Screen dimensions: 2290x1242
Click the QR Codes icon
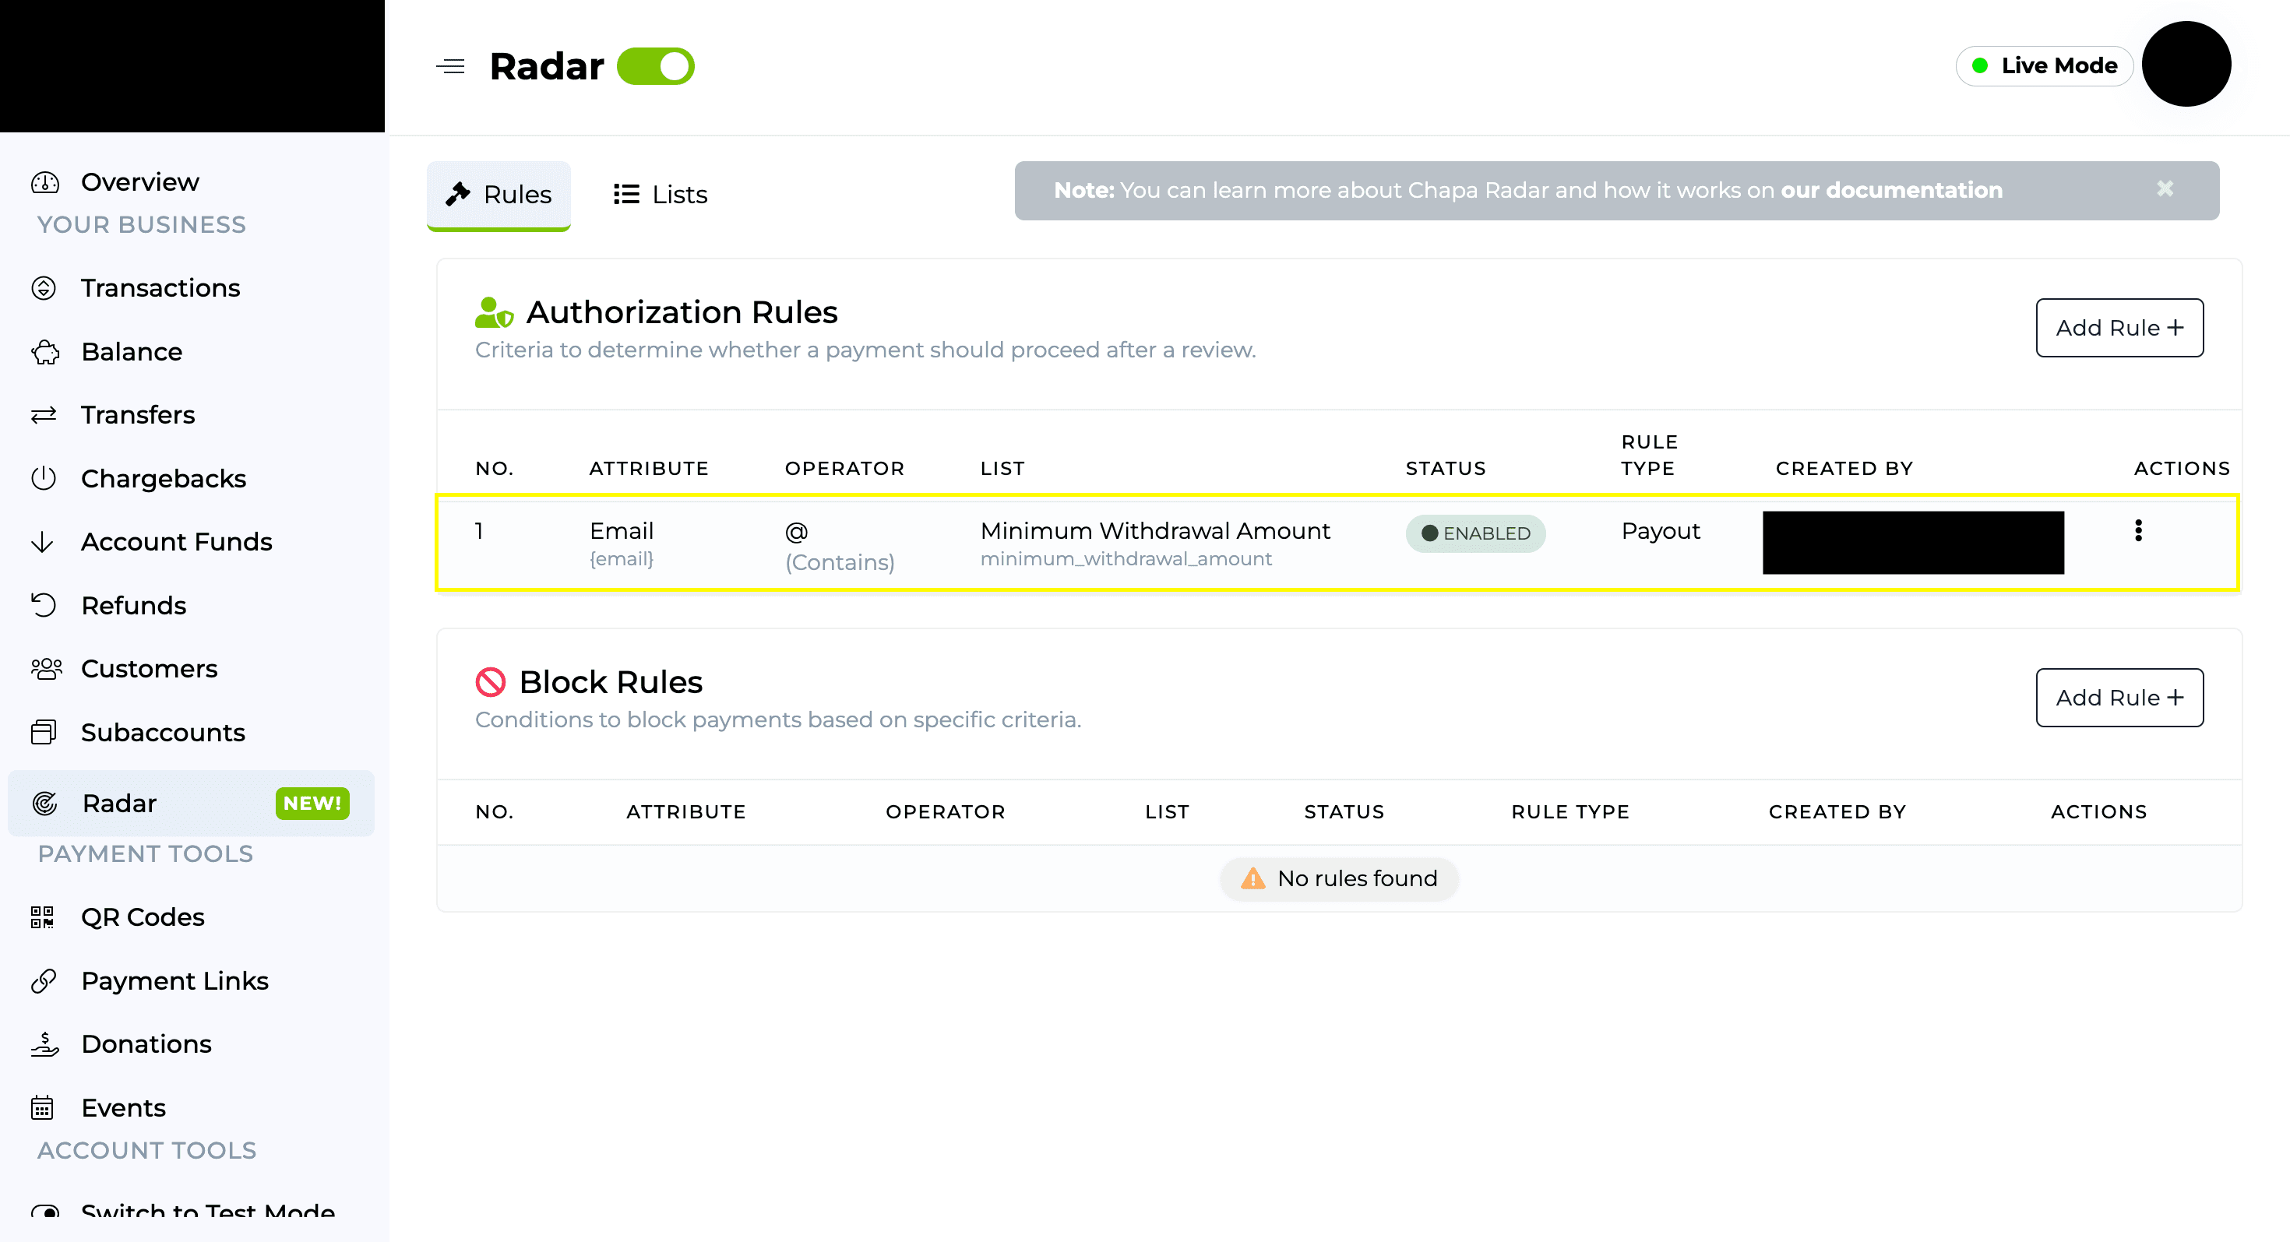tap(43, 917)
